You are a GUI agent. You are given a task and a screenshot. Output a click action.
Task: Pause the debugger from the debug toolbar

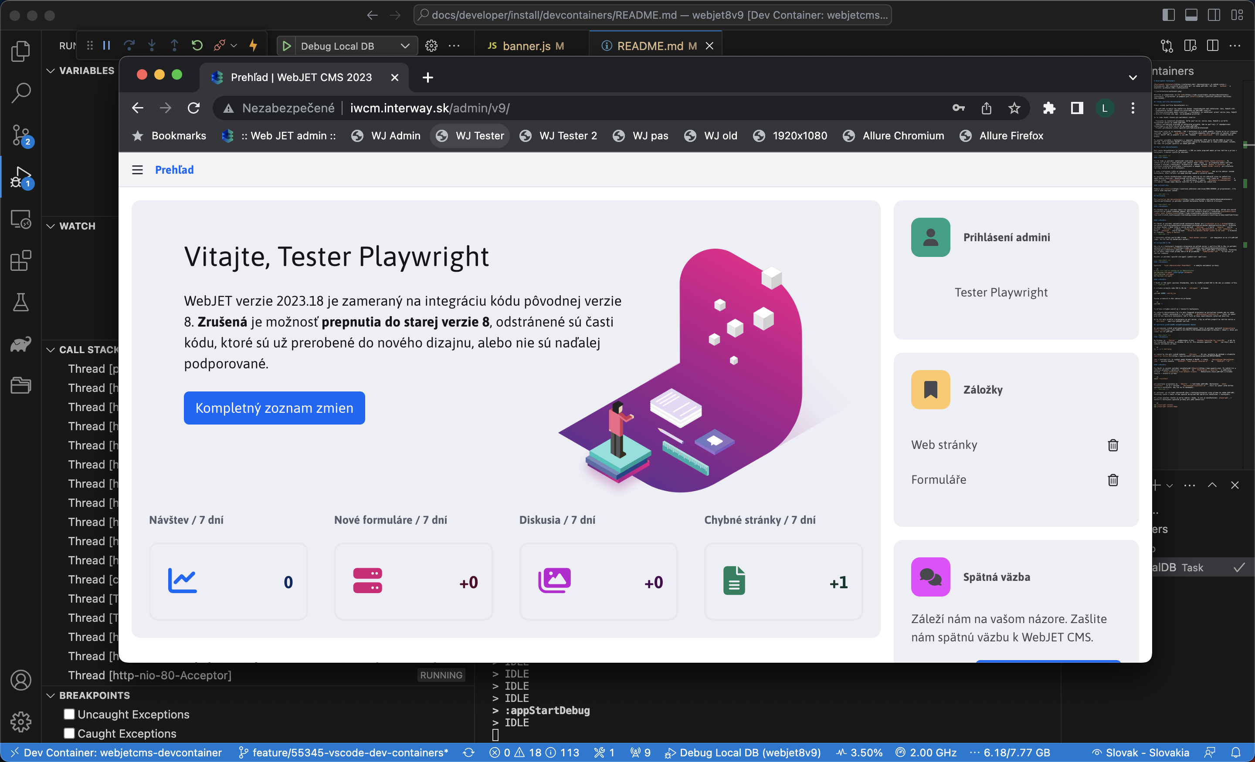tap(106, 46)
